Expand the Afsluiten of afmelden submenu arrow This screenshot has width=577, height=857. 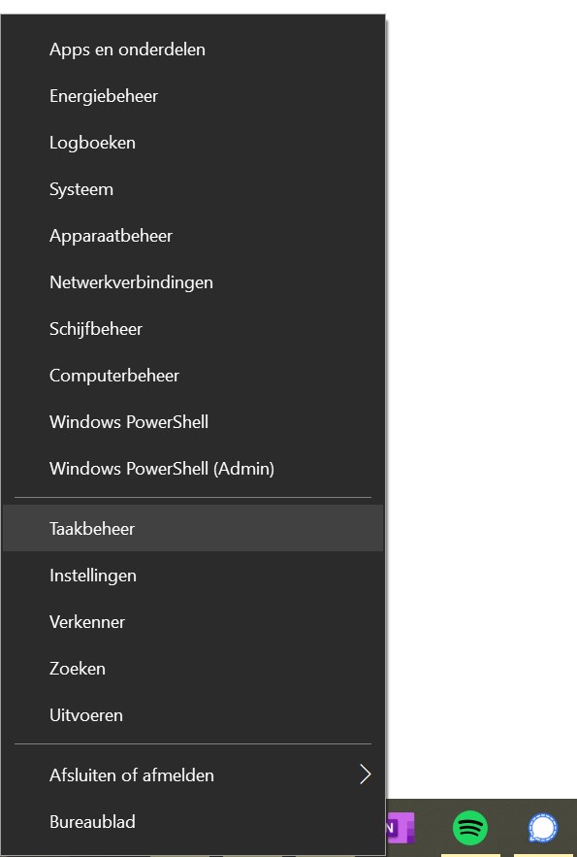pos(366,775)
